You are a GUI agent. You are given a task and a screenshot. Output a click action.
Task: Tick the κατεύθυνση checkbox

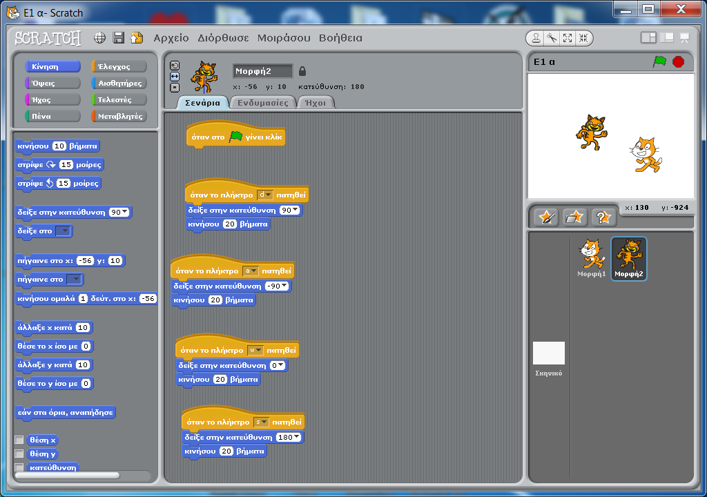point(19,467)
